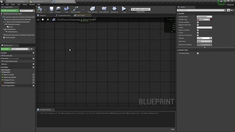
Task: Open the view options eye in the Details panel
Action: pos(232,10)
